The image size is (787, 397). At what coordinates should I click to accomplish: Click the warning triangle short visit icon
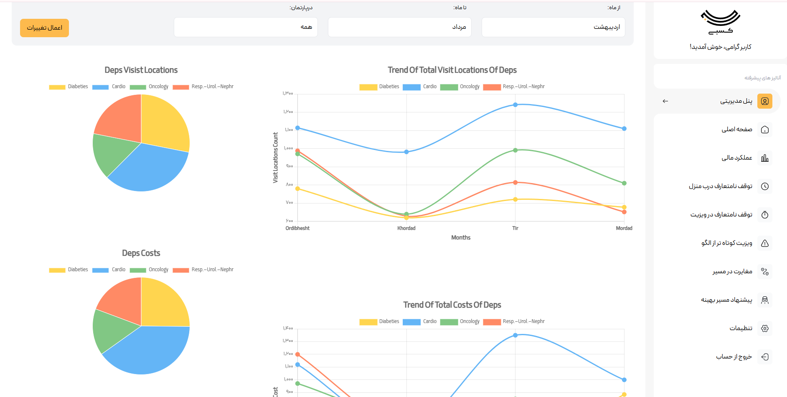point(764,243)
